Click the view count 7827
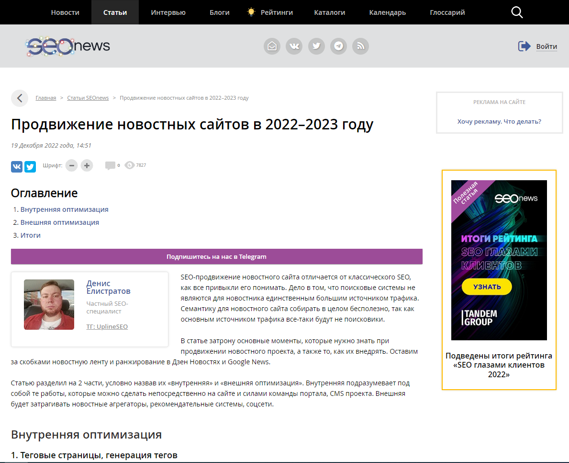 click(141, 165)
